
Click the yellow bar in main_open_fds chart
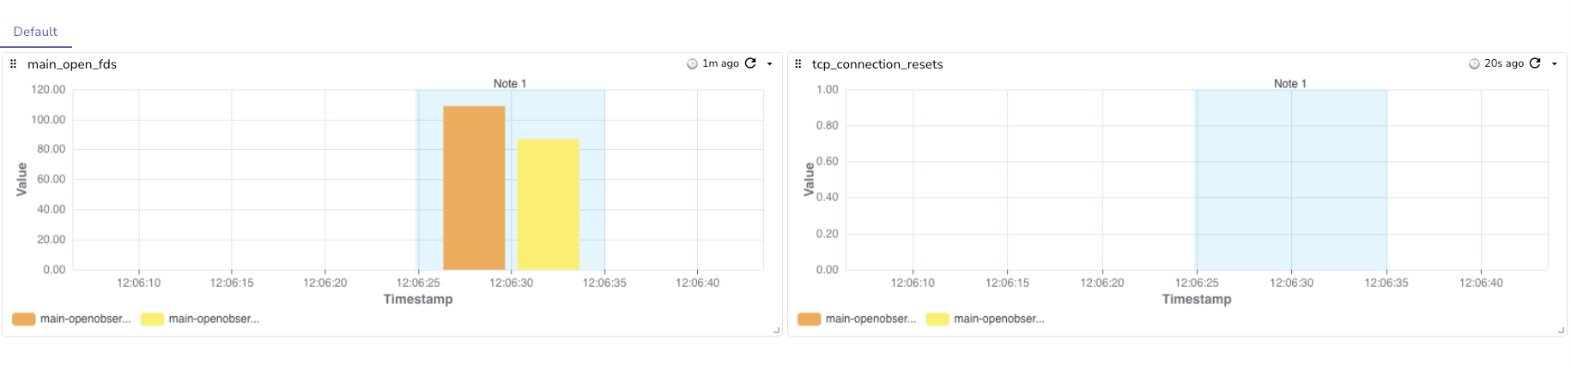pyautogui.click(x=548, y=206)
